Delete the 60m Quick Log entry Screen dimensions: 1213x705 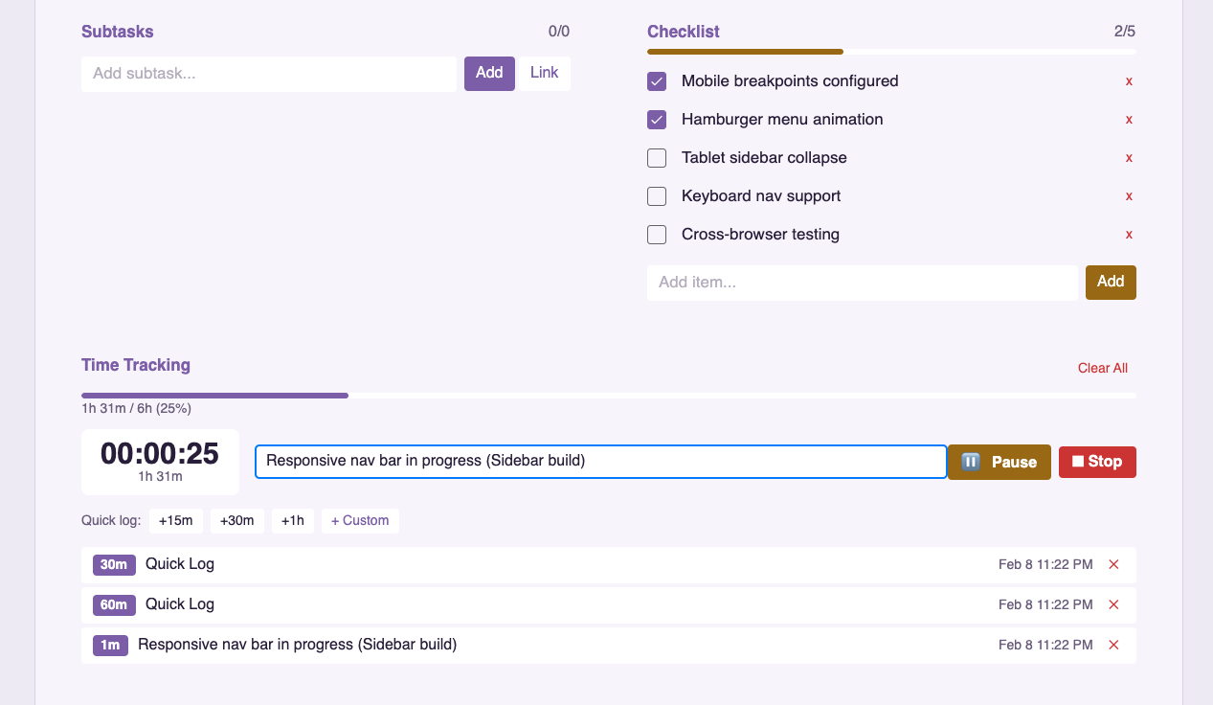(x=1113, y=604)
